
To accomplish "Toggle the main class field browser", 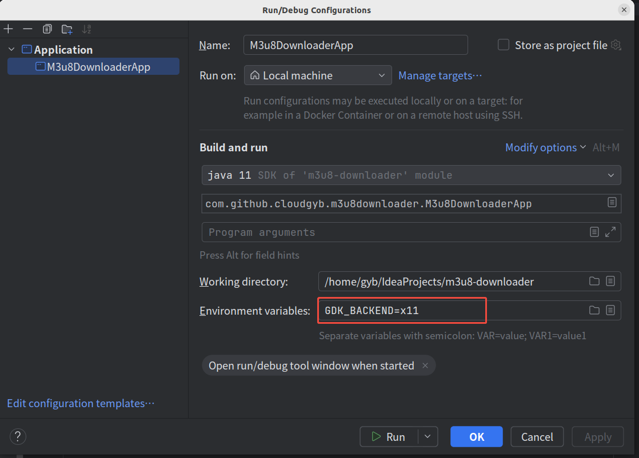I will 612,203.
